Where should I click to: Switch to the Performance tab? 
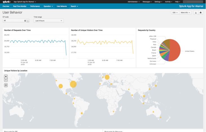(35, 6)
